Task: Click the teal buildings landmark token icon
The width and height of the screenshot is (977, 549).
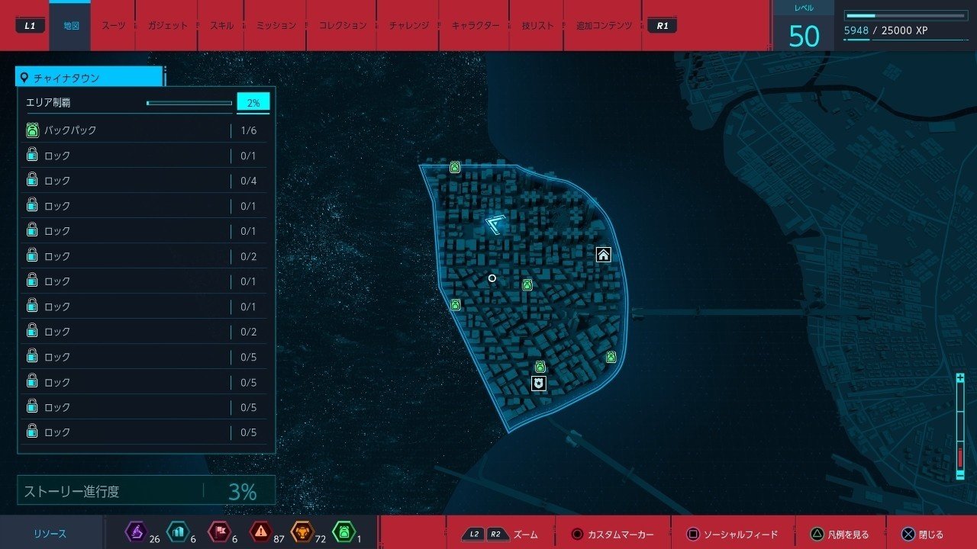Action: [x=176, y=531]
